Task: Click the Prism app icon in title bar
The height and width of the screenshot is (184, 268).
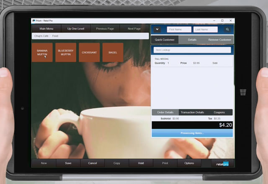Action: click(x=34, y=20)
